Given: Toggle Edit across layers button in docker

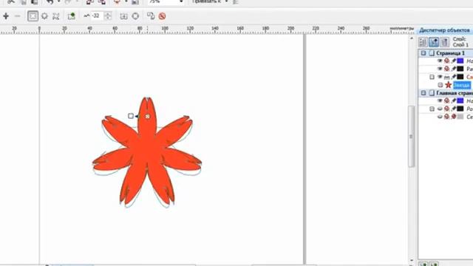Looking at the screenshot, I should [434, 42].
